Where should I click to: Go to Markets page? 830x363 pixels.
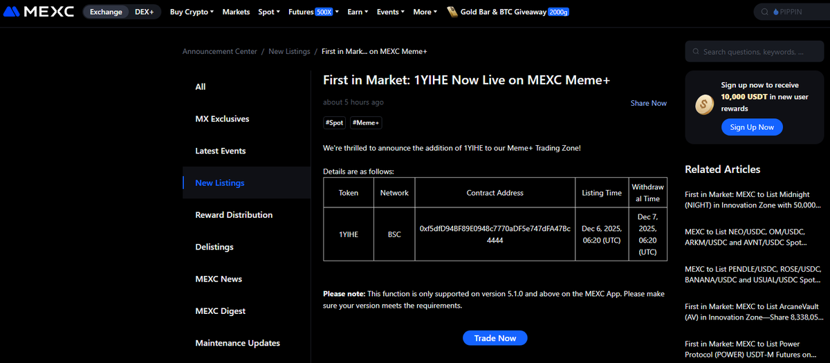coord(237,12)
